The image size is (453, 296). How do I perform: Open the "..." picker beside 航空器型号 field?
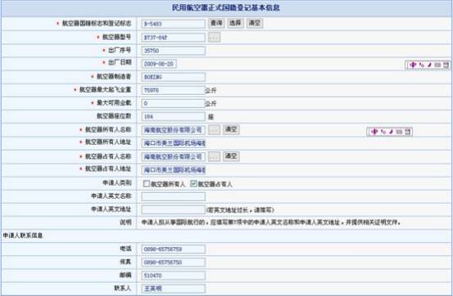(214, 38)
